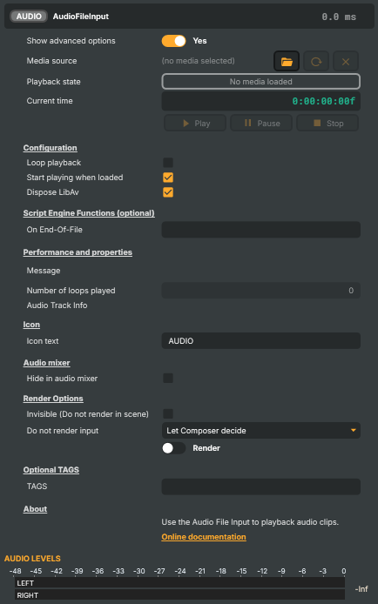Click the AUDIO LEVELS heading

coord(32,559)
